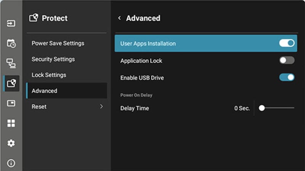Open Power Save Settings menu item
Viewport: 305px width, 171px height.
click(58, 43)
